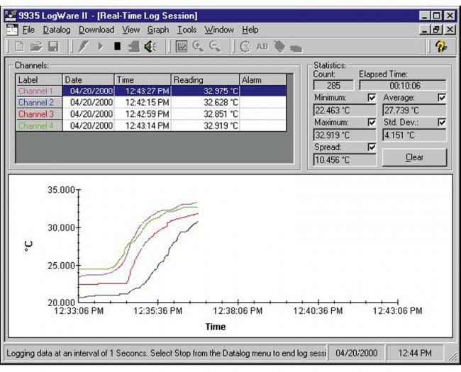Click the Spread value 10.456 °C

[345, 160]
